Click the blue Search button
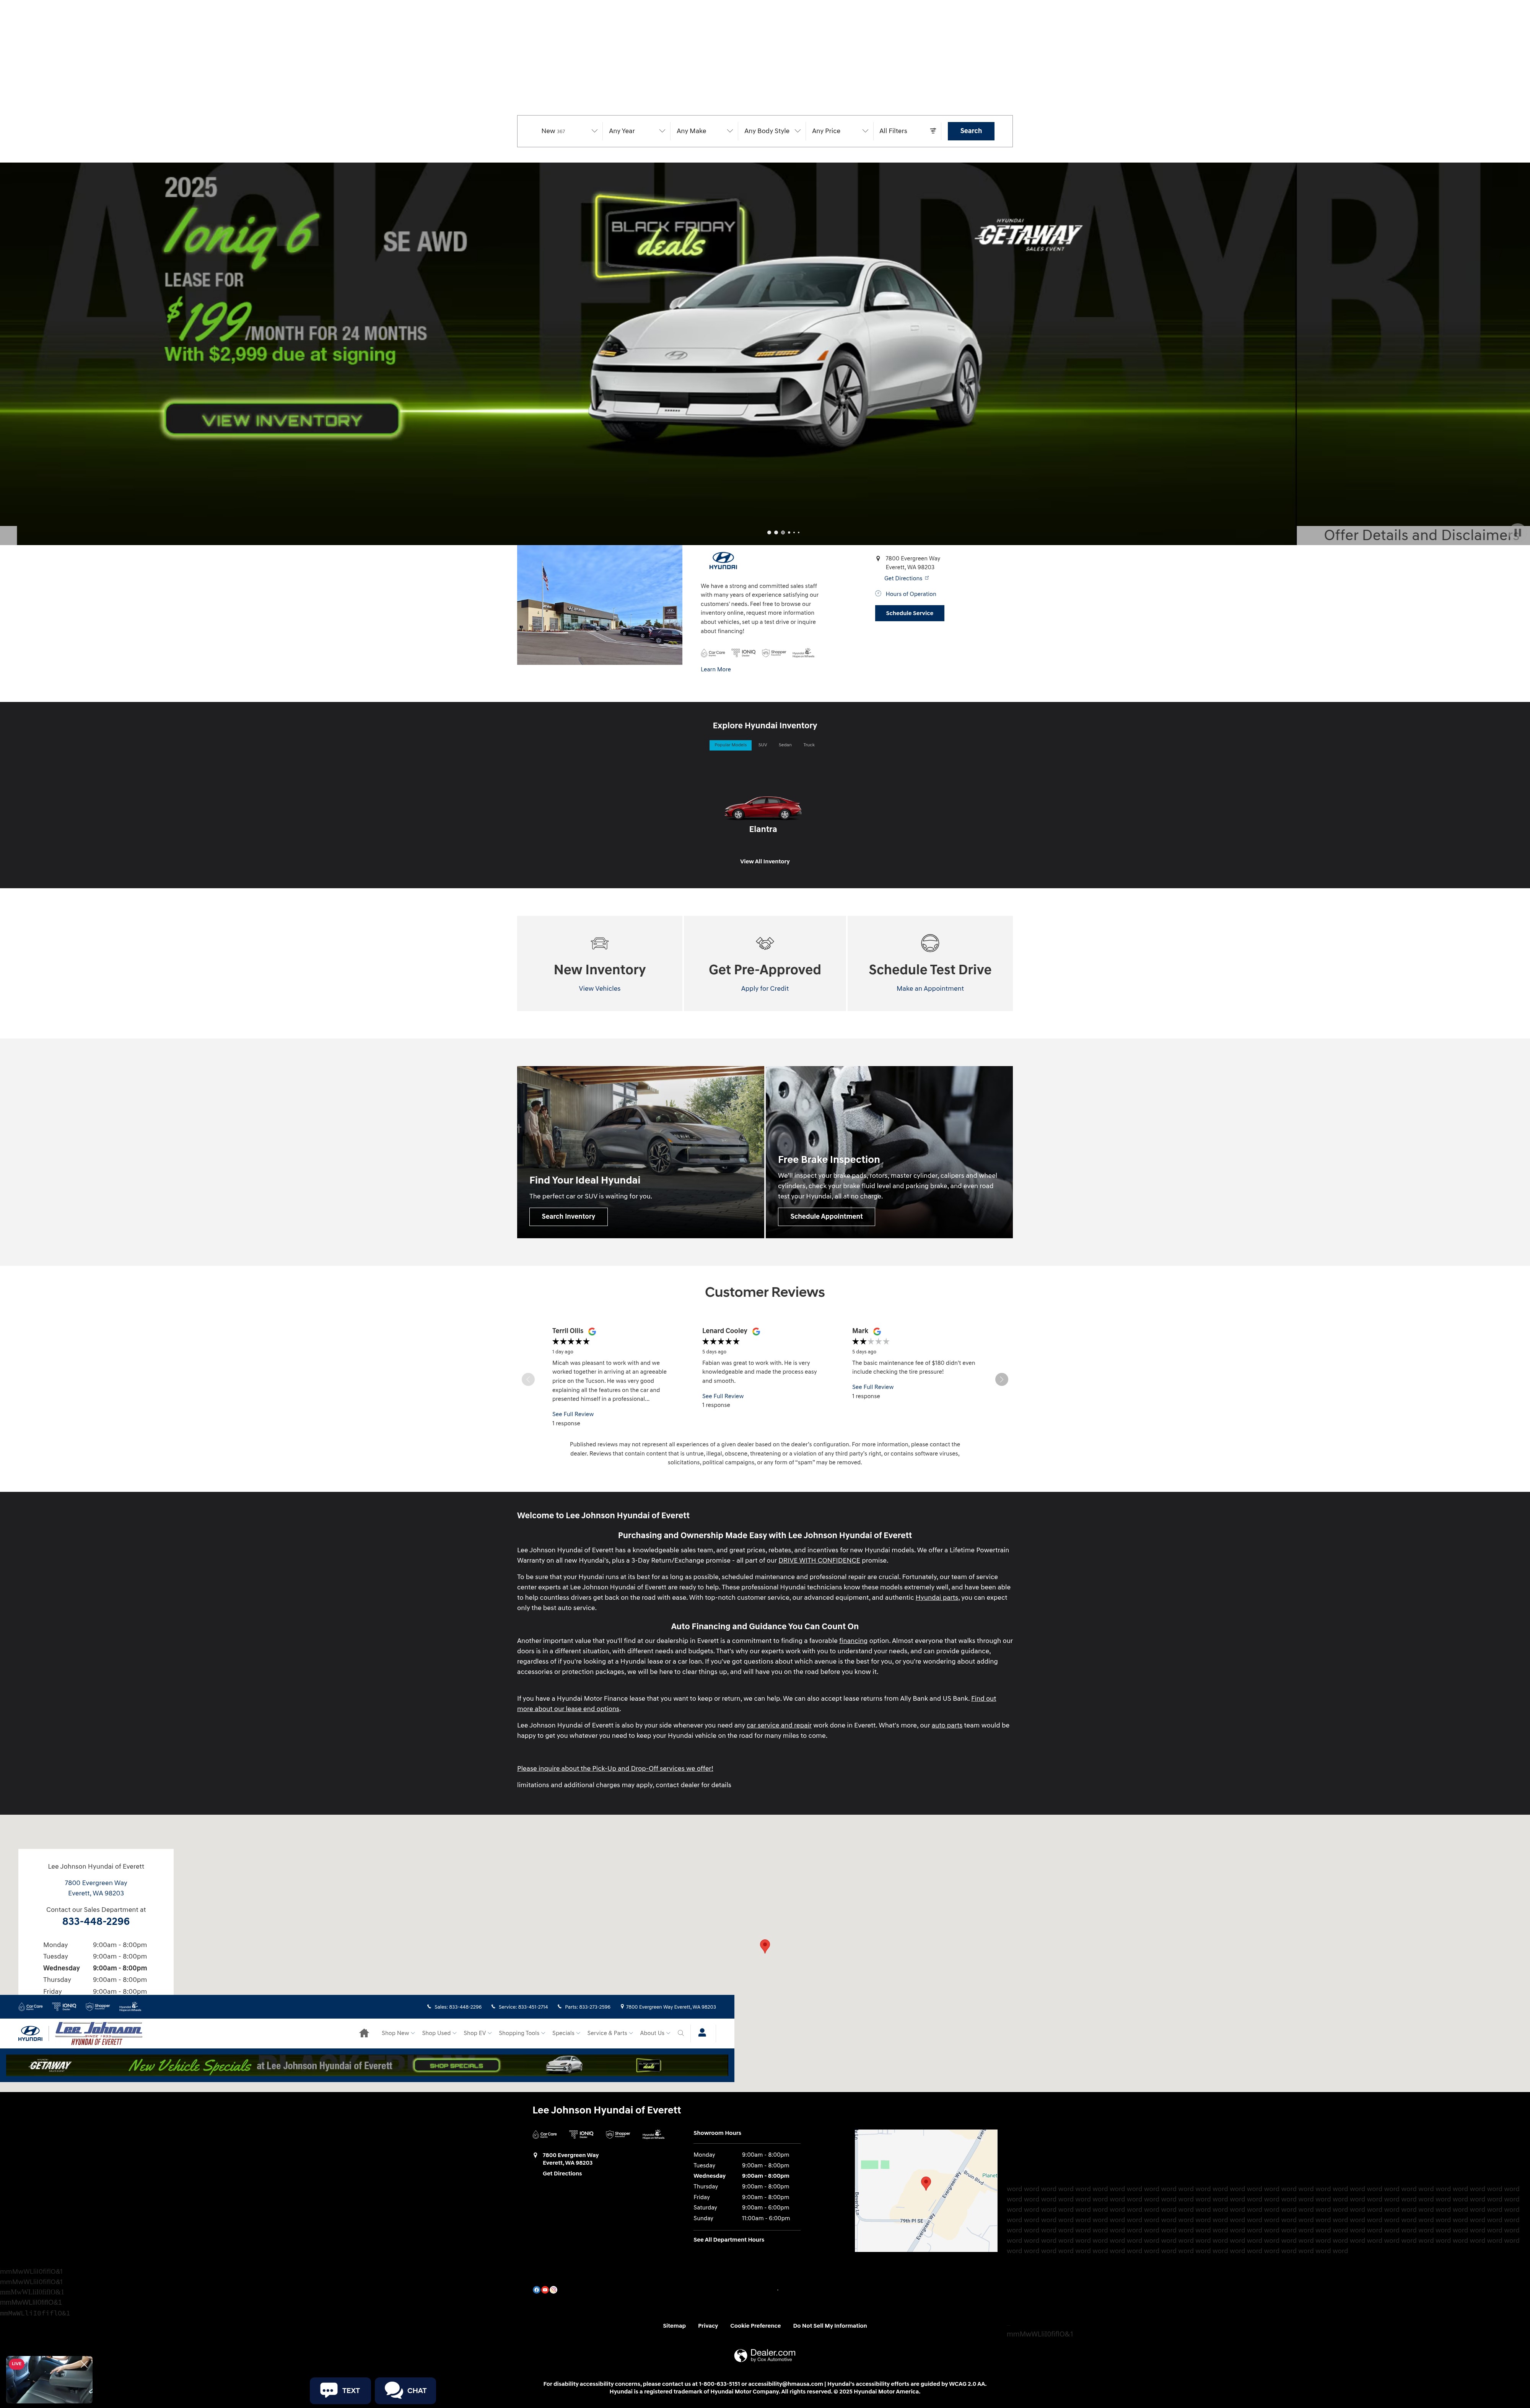The width and height of the screenshot is (1530, 2408). pyautogui.click(x=971, y=131)
